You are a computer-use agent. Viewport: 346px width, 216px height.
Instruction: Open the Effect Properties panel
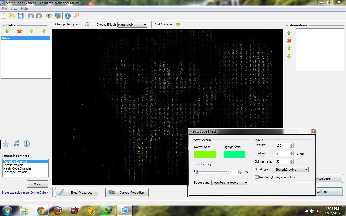coord(76,192)
